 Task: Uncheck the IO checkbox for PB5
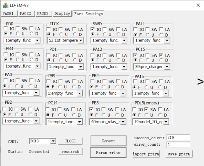click(91, 109)
